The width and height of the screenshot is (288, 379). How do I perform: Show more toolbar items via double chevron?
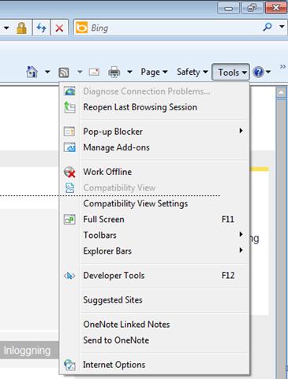coord(282,67)
